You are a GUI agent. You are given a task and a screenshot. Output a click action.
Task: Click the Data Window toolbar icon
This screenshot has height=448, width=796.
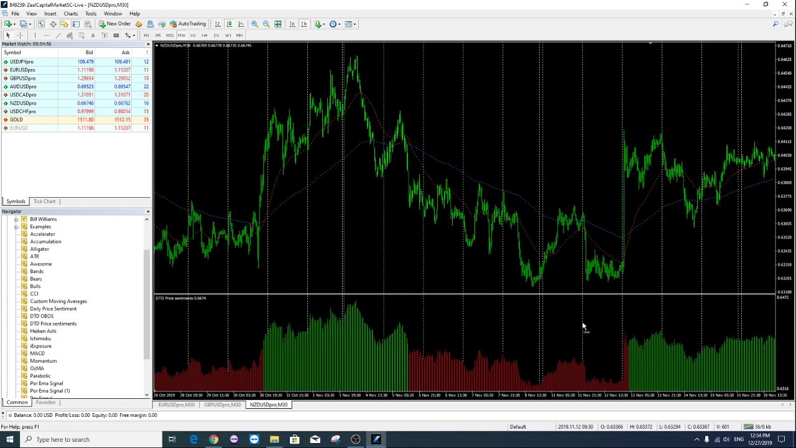pos(53,24)
